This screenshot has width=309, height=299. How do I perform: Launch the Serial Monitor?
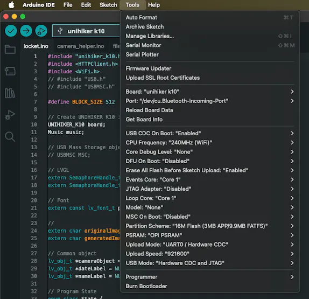click(x=210, y=45)
